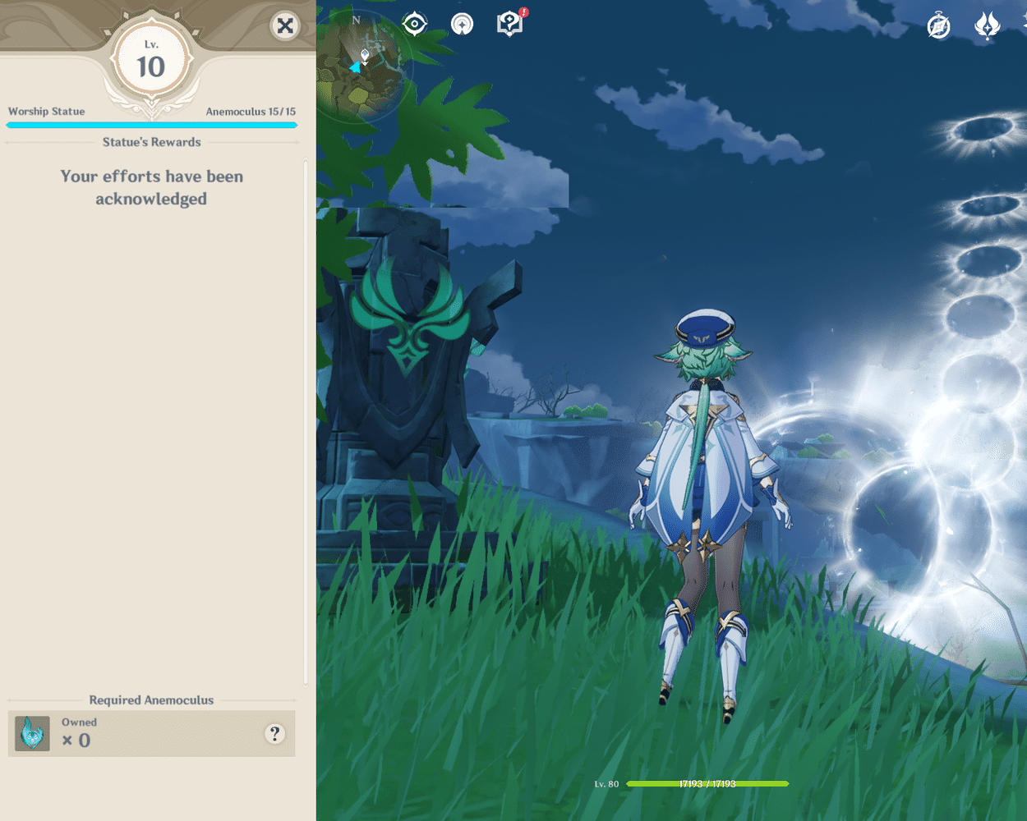Click the Statue's Rewards header
Viewport: 1027px width, 821px height.
point(151,141)
